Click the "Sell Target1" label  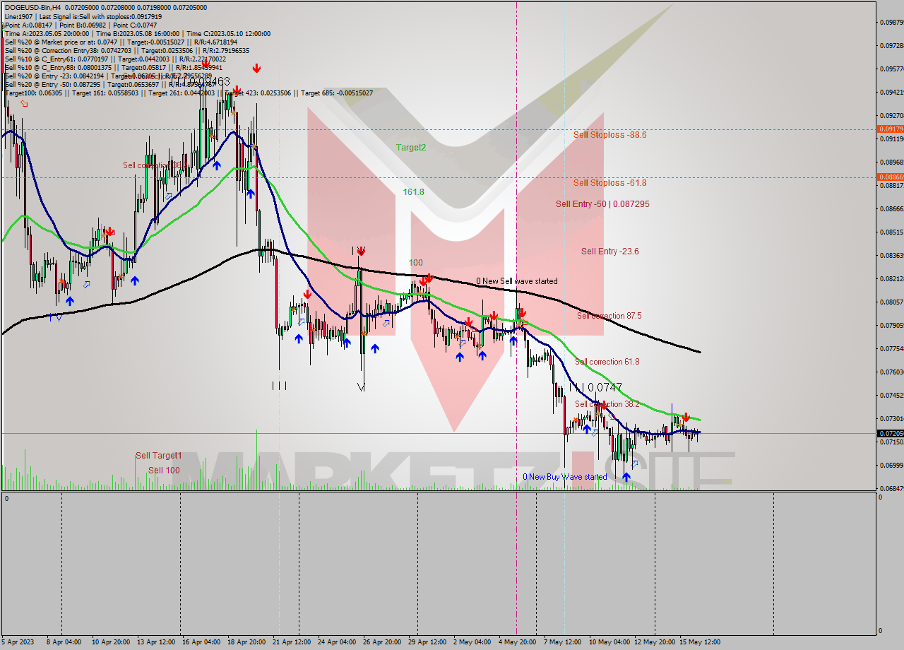158,456
